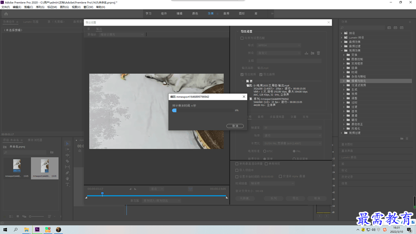Switch project panel to freeform view

[24, 217]
